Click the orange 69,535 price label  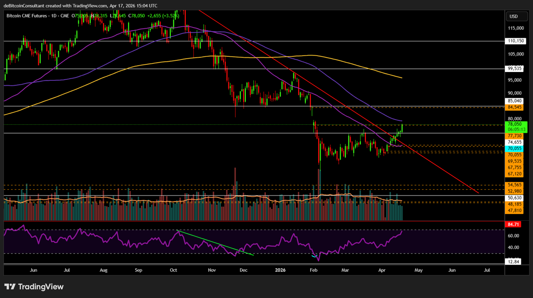tap(515, 161)
